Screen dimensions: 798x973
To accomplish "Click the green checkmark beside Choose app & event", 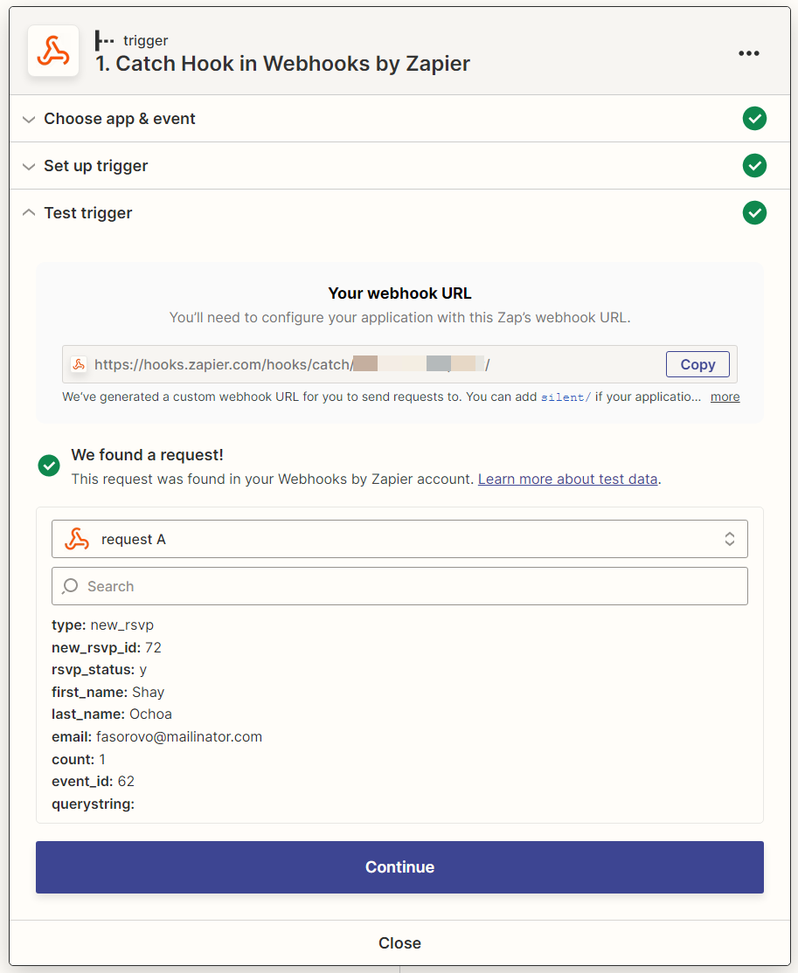I will pyautogui.click(x=754, y=118).
